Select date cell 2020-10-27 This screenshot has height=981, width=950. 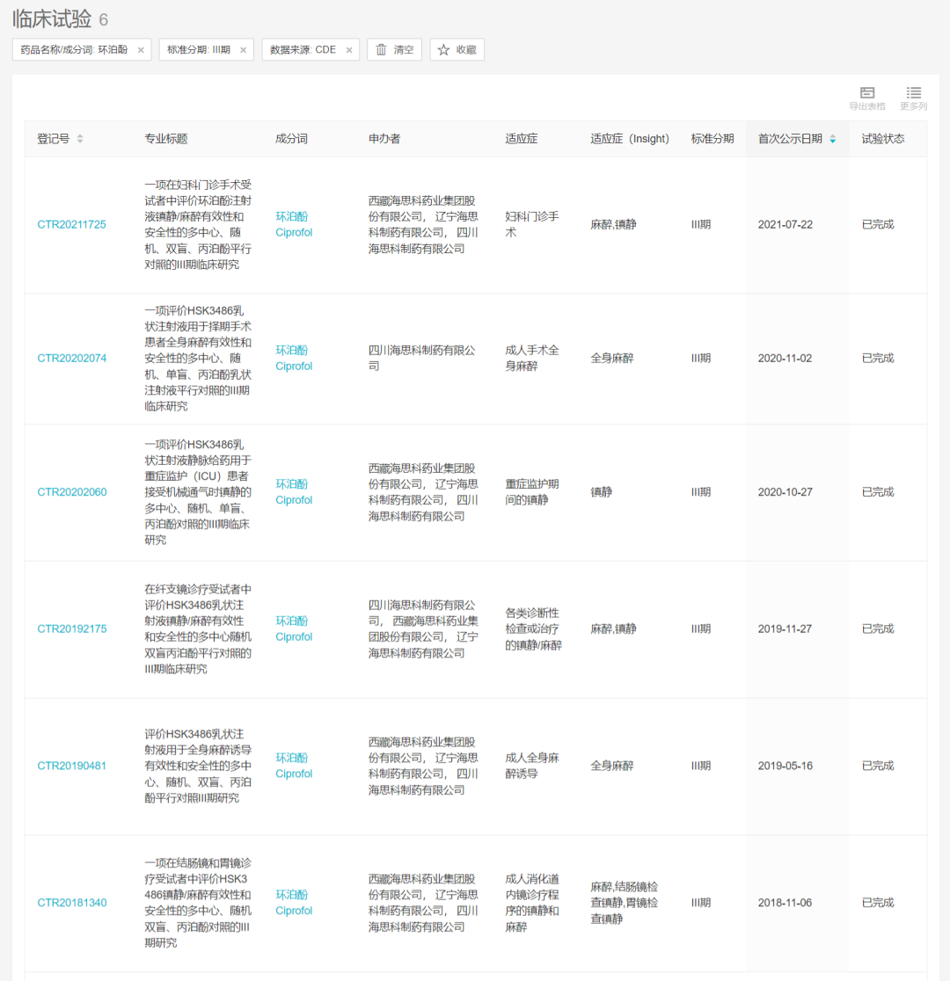coord(786,492)
